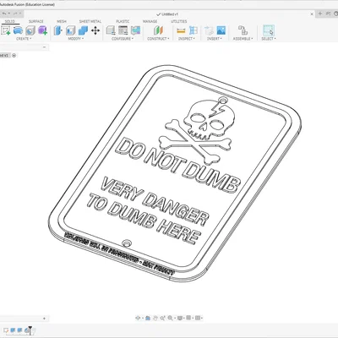Select the Insert Canvas image tool

point(221,30)
